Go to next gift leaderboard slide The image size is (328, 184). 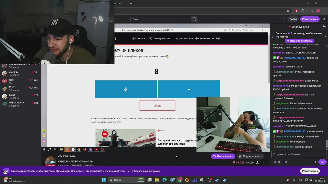[x=326, y=37]
